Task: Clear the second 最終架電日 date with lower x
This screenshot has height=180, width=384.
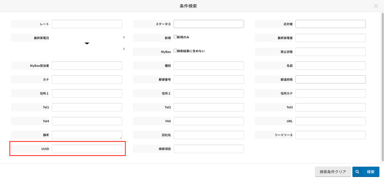Action: [x=124, y=49]
